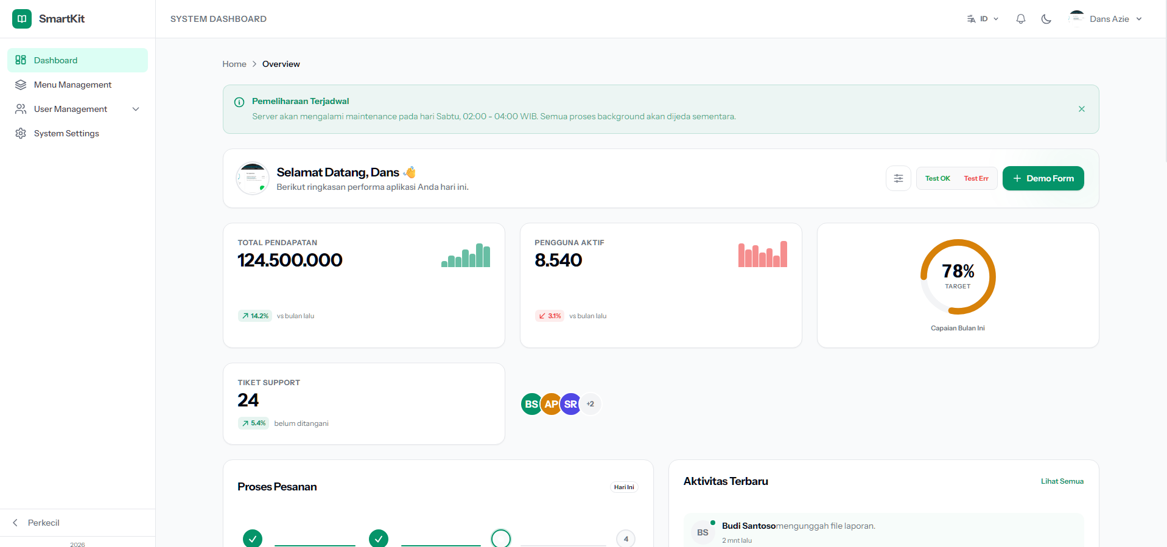Image resolution: width=1167 pixels, height=547 pixels.
Task: Click the 5.4% ticket support badge
Action: (x=253, y=423)
